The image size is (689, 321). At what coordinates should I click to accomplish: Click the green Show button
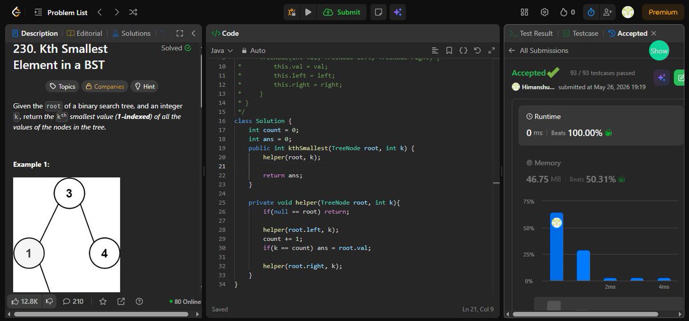coord(659,50)
